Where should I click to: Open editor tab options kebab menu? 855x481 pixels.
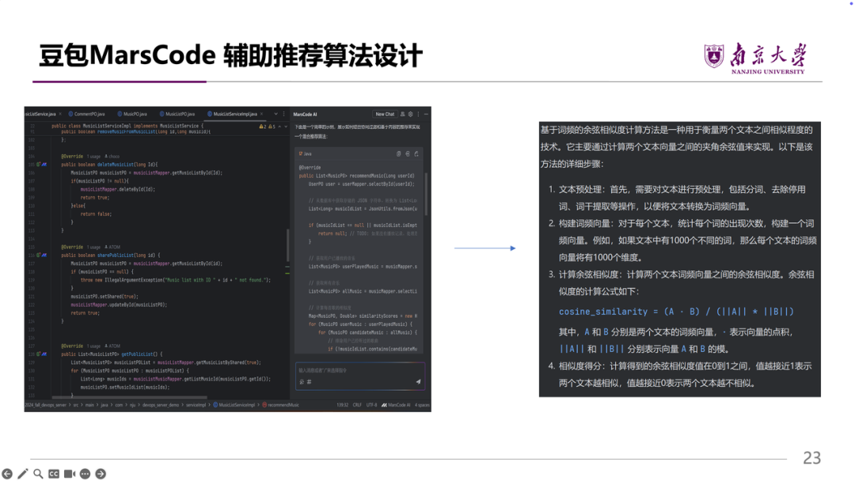[x=283, y=114]
